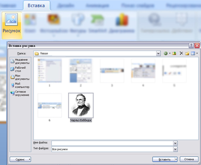Go to Рабочий стол in the places bar

pyautogui.click(x=18, y=69)
